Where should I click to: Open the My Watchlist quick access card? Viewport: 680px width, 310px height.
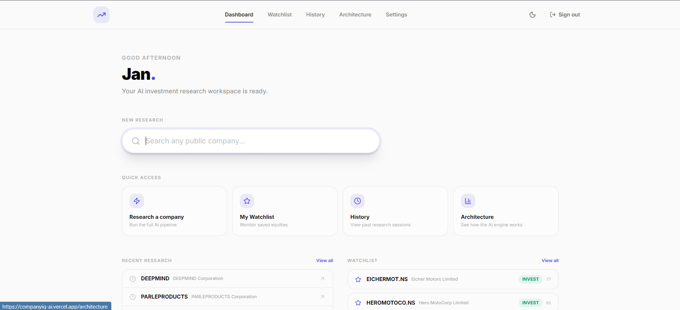[x=285, y=211]
